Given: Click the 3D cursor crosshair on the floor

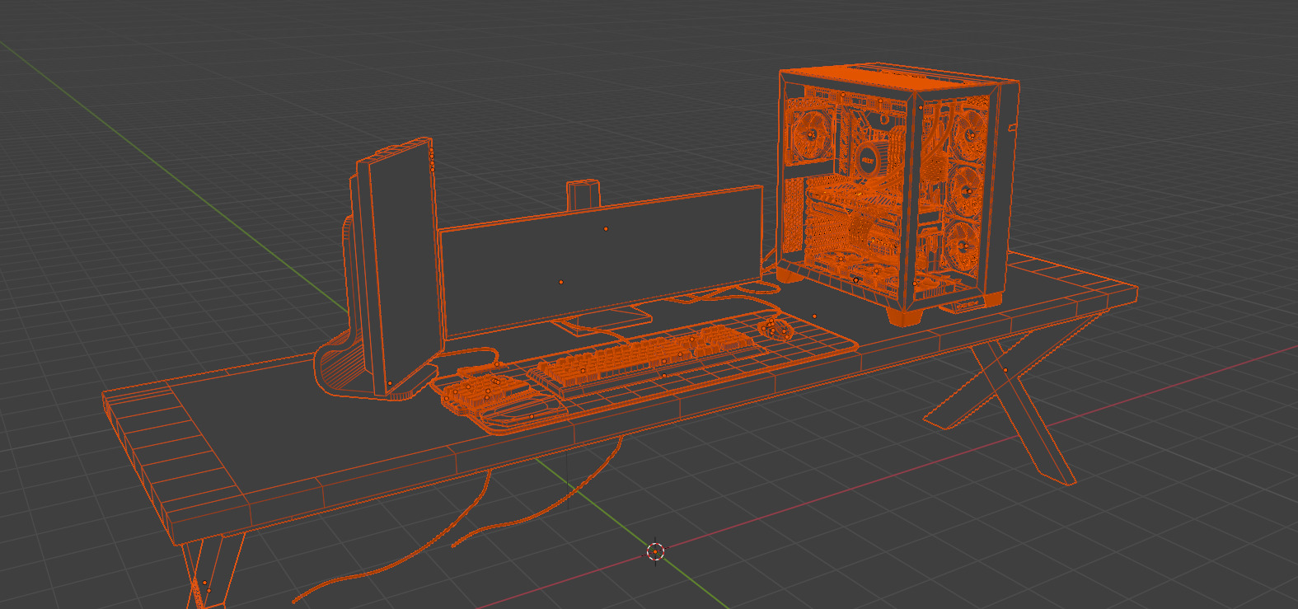Looking at the screenshot, I should pyautogui.click(x=655, y=551).
